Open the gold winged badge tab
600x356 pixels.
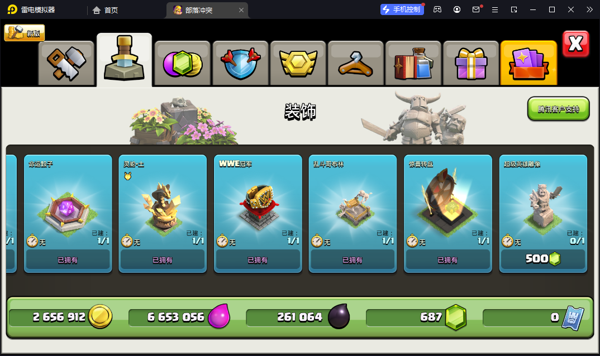[x=298, y=63]
